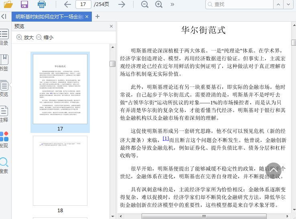Click the thumbnail panel scrollbar handle
Screen dimensions: 296x219
[x=113, y=64]
